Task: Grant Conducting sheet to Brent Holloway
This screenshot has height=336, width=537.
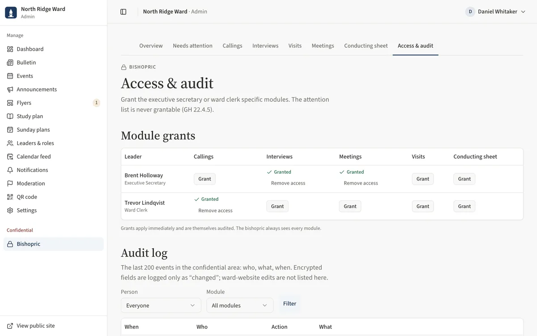Action: 465,179
